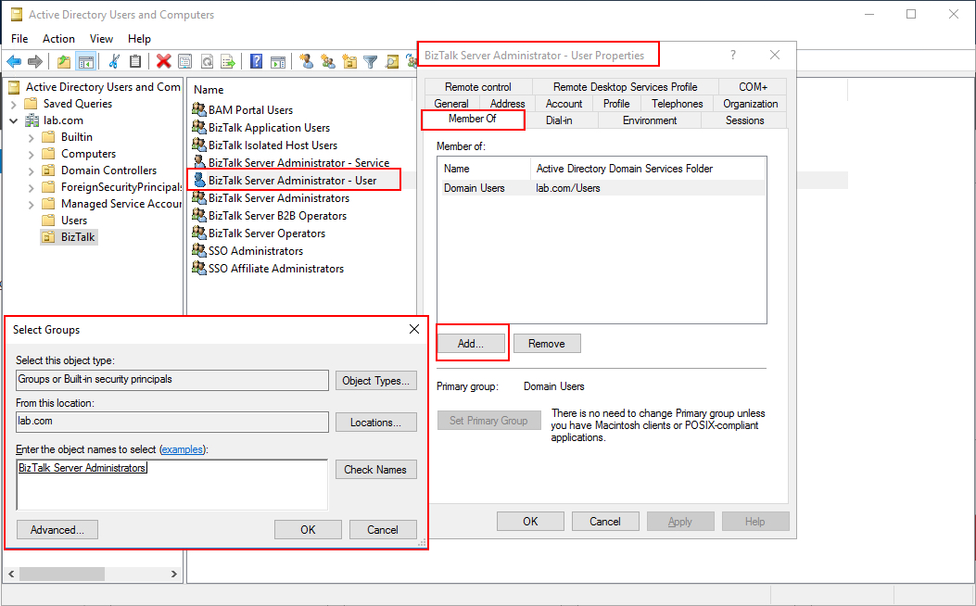Expand the ForeignSecurityPrincipals node
Viewport: 976px width, 606px height.
tap(32, 187)
